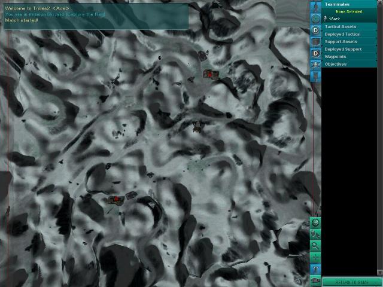Select the northern red base on map
This screenshot has width=383, height=287.
pyautogui.click(x=211, y=74)
